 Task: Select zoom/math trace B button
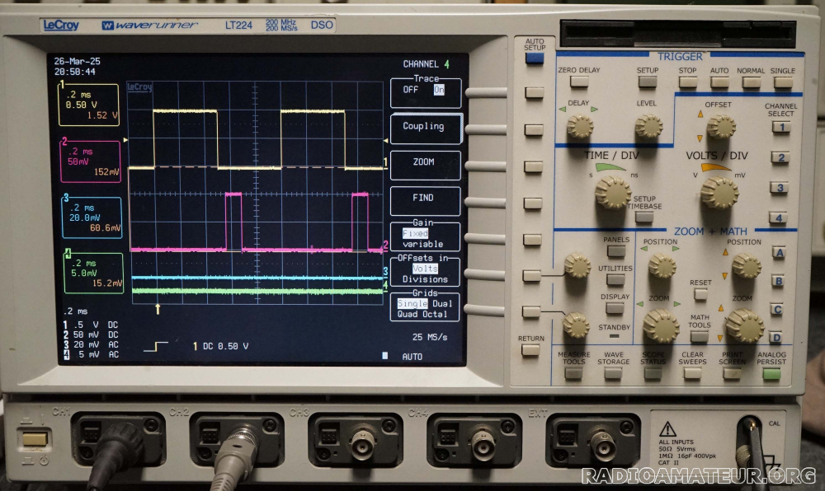(x=779, y=281)
